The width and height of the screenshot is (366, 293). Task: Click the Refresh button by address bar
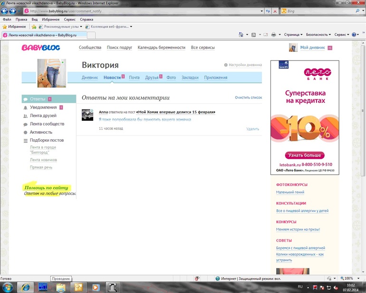point(268,10)
